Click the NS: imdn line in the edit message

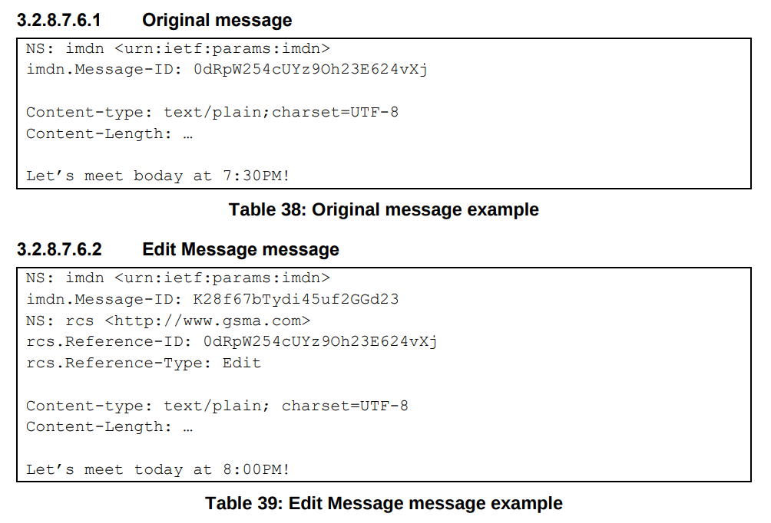178,278
